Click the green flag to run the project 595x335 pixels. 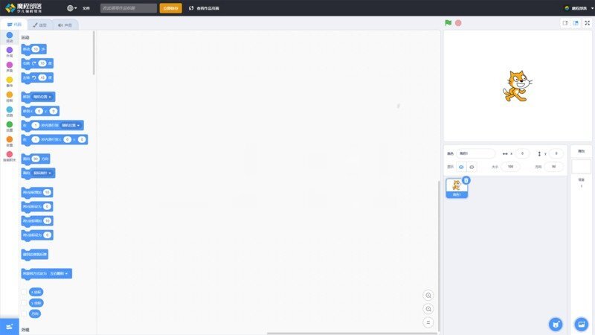[x=448, y=22]
